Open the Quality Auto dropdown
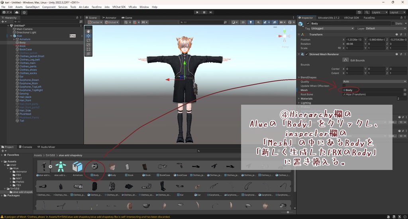This screenshot has height=219, width=408. coord(374,81)
